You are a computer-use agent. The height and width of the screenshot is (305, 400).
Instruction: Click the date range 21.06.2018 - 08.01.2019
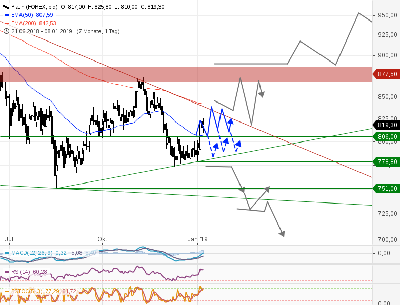(42, 31)
